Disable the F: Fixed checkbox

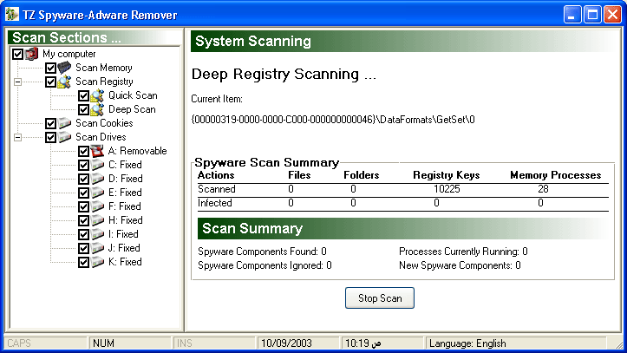click(83, 206)
